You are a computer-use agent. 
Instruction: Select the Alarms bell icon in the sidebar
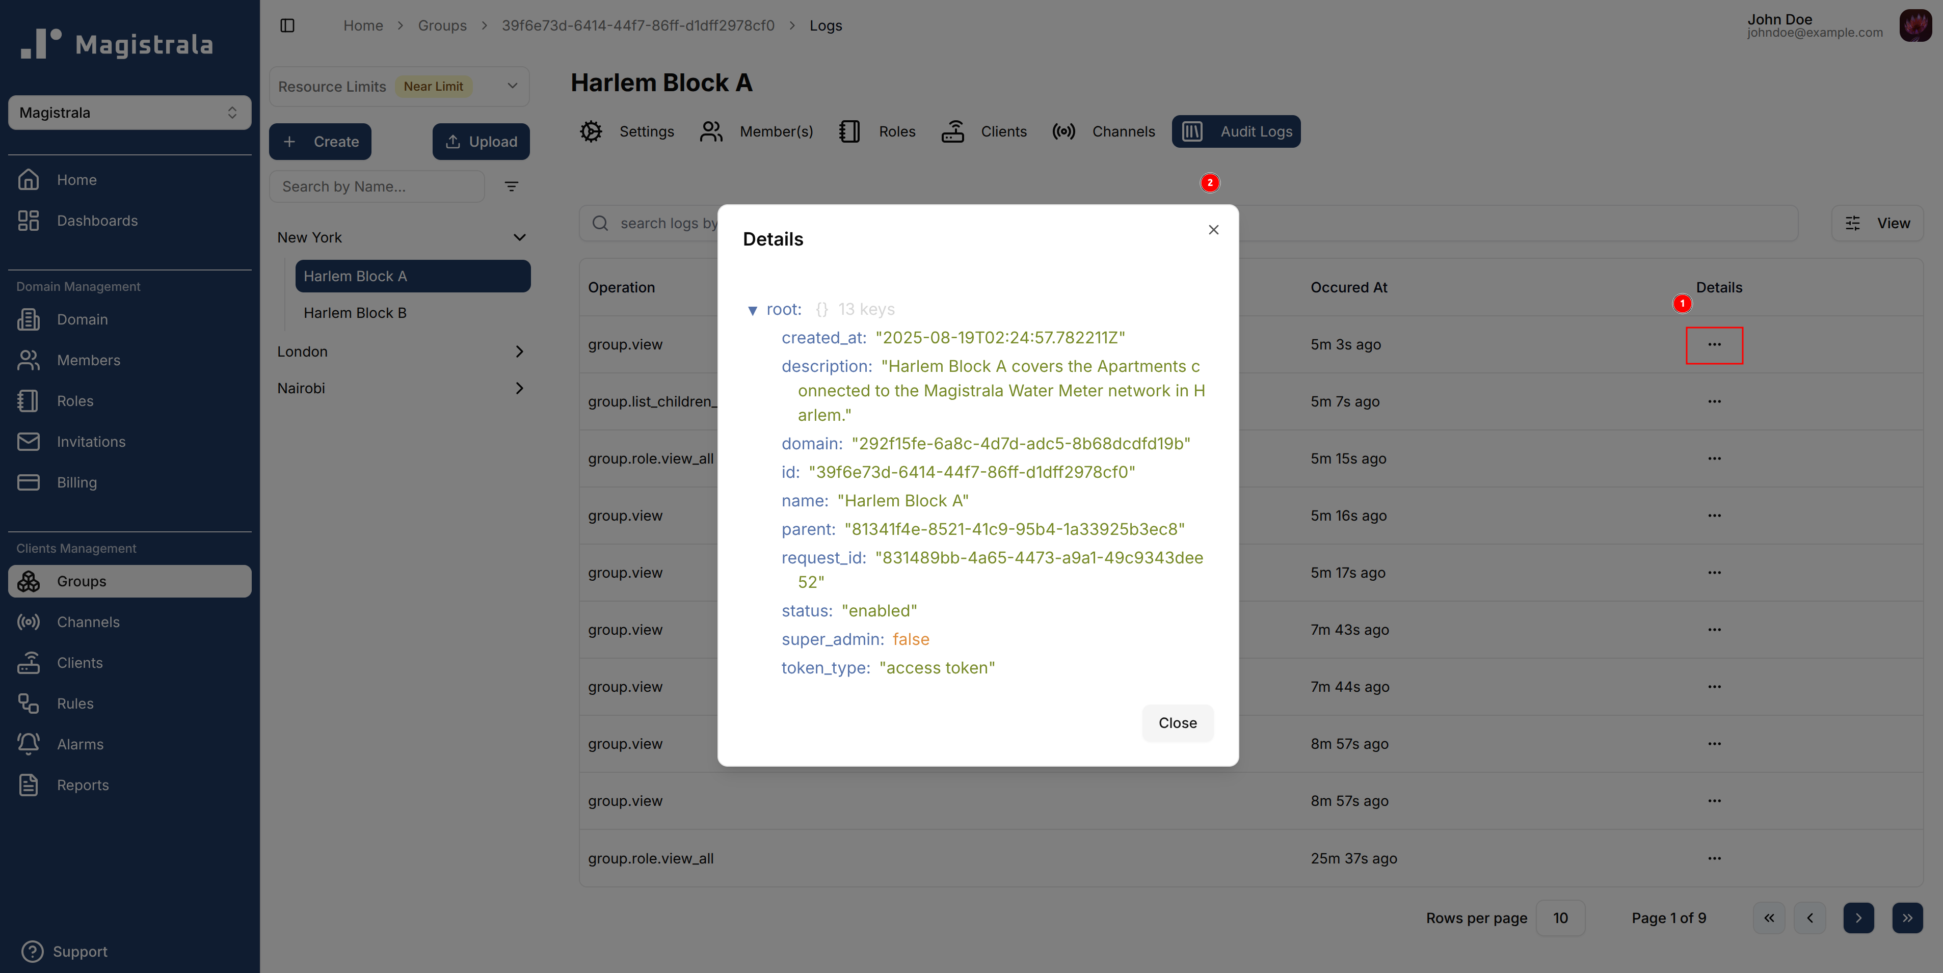coord(28,744)
